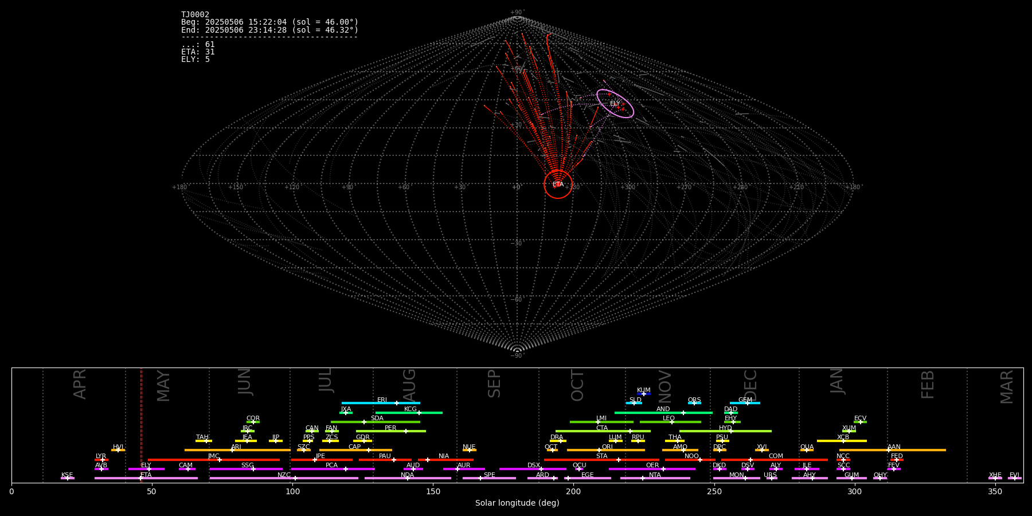Click the EVI shower bar

click(x=1015, y=478)
